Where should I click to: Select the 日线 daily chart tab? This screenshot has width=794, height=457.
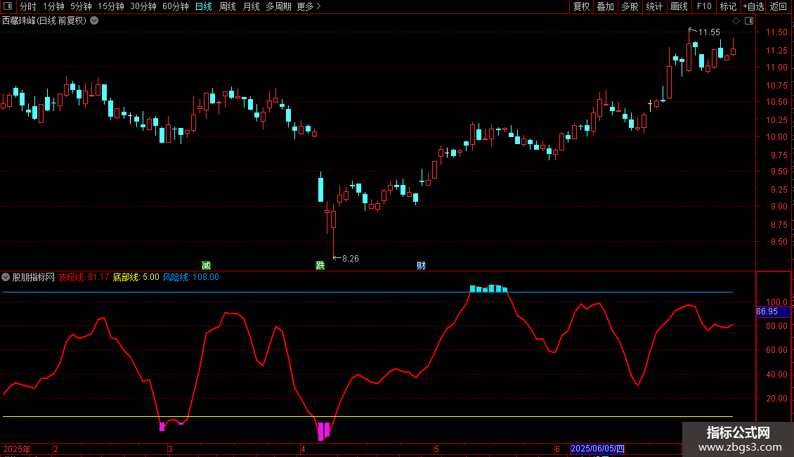point(204,6)
